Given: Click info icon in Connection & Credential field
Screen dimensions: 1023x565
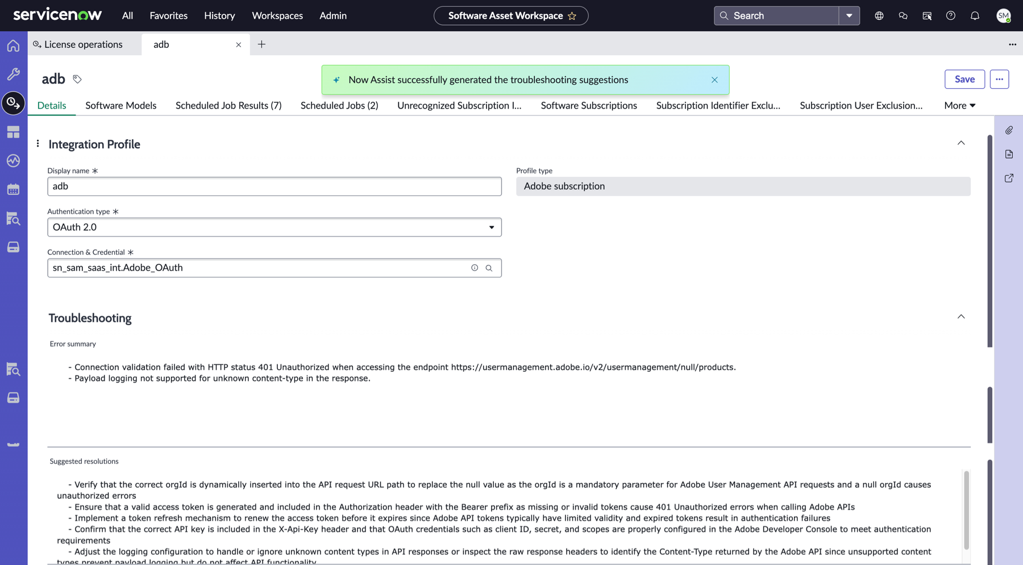Looking at the screenshot, I should (475, 268).
